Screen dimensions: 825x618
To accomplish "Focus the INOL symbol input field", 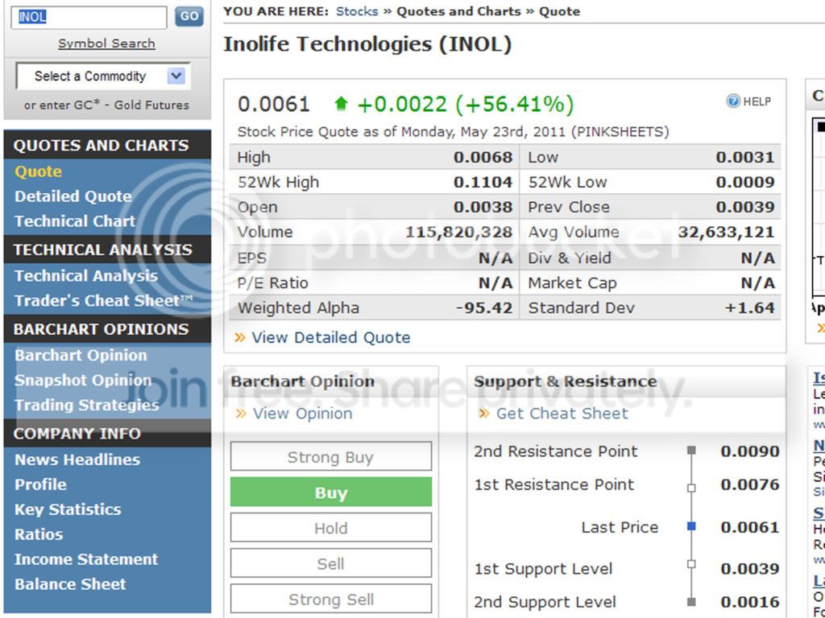I will (89, 18).
